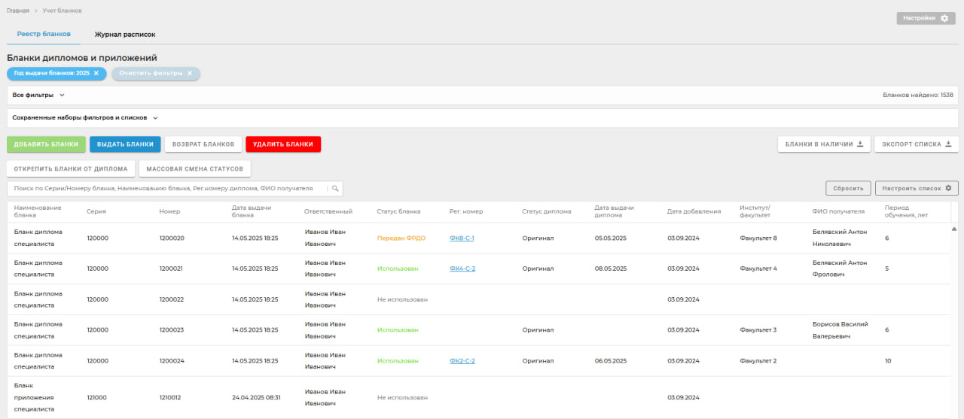This screenshot has width=964, height=419.
Task: Remove the 'Год выдачи бланков: 2025' filter chip
Action: pyautogui.click(x=96, y=74)
